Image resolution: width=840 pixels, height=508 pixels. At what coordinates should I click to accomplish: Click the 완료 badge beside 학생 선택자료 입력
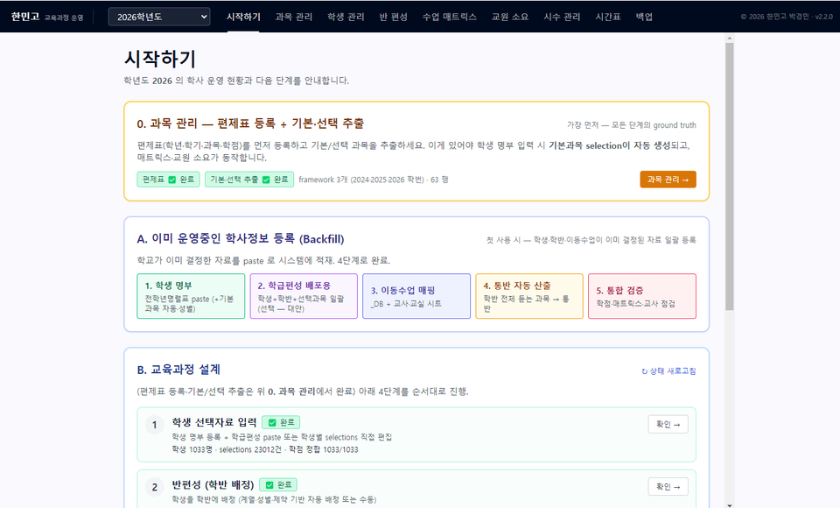pyautogui.click(x=281, y=422)
